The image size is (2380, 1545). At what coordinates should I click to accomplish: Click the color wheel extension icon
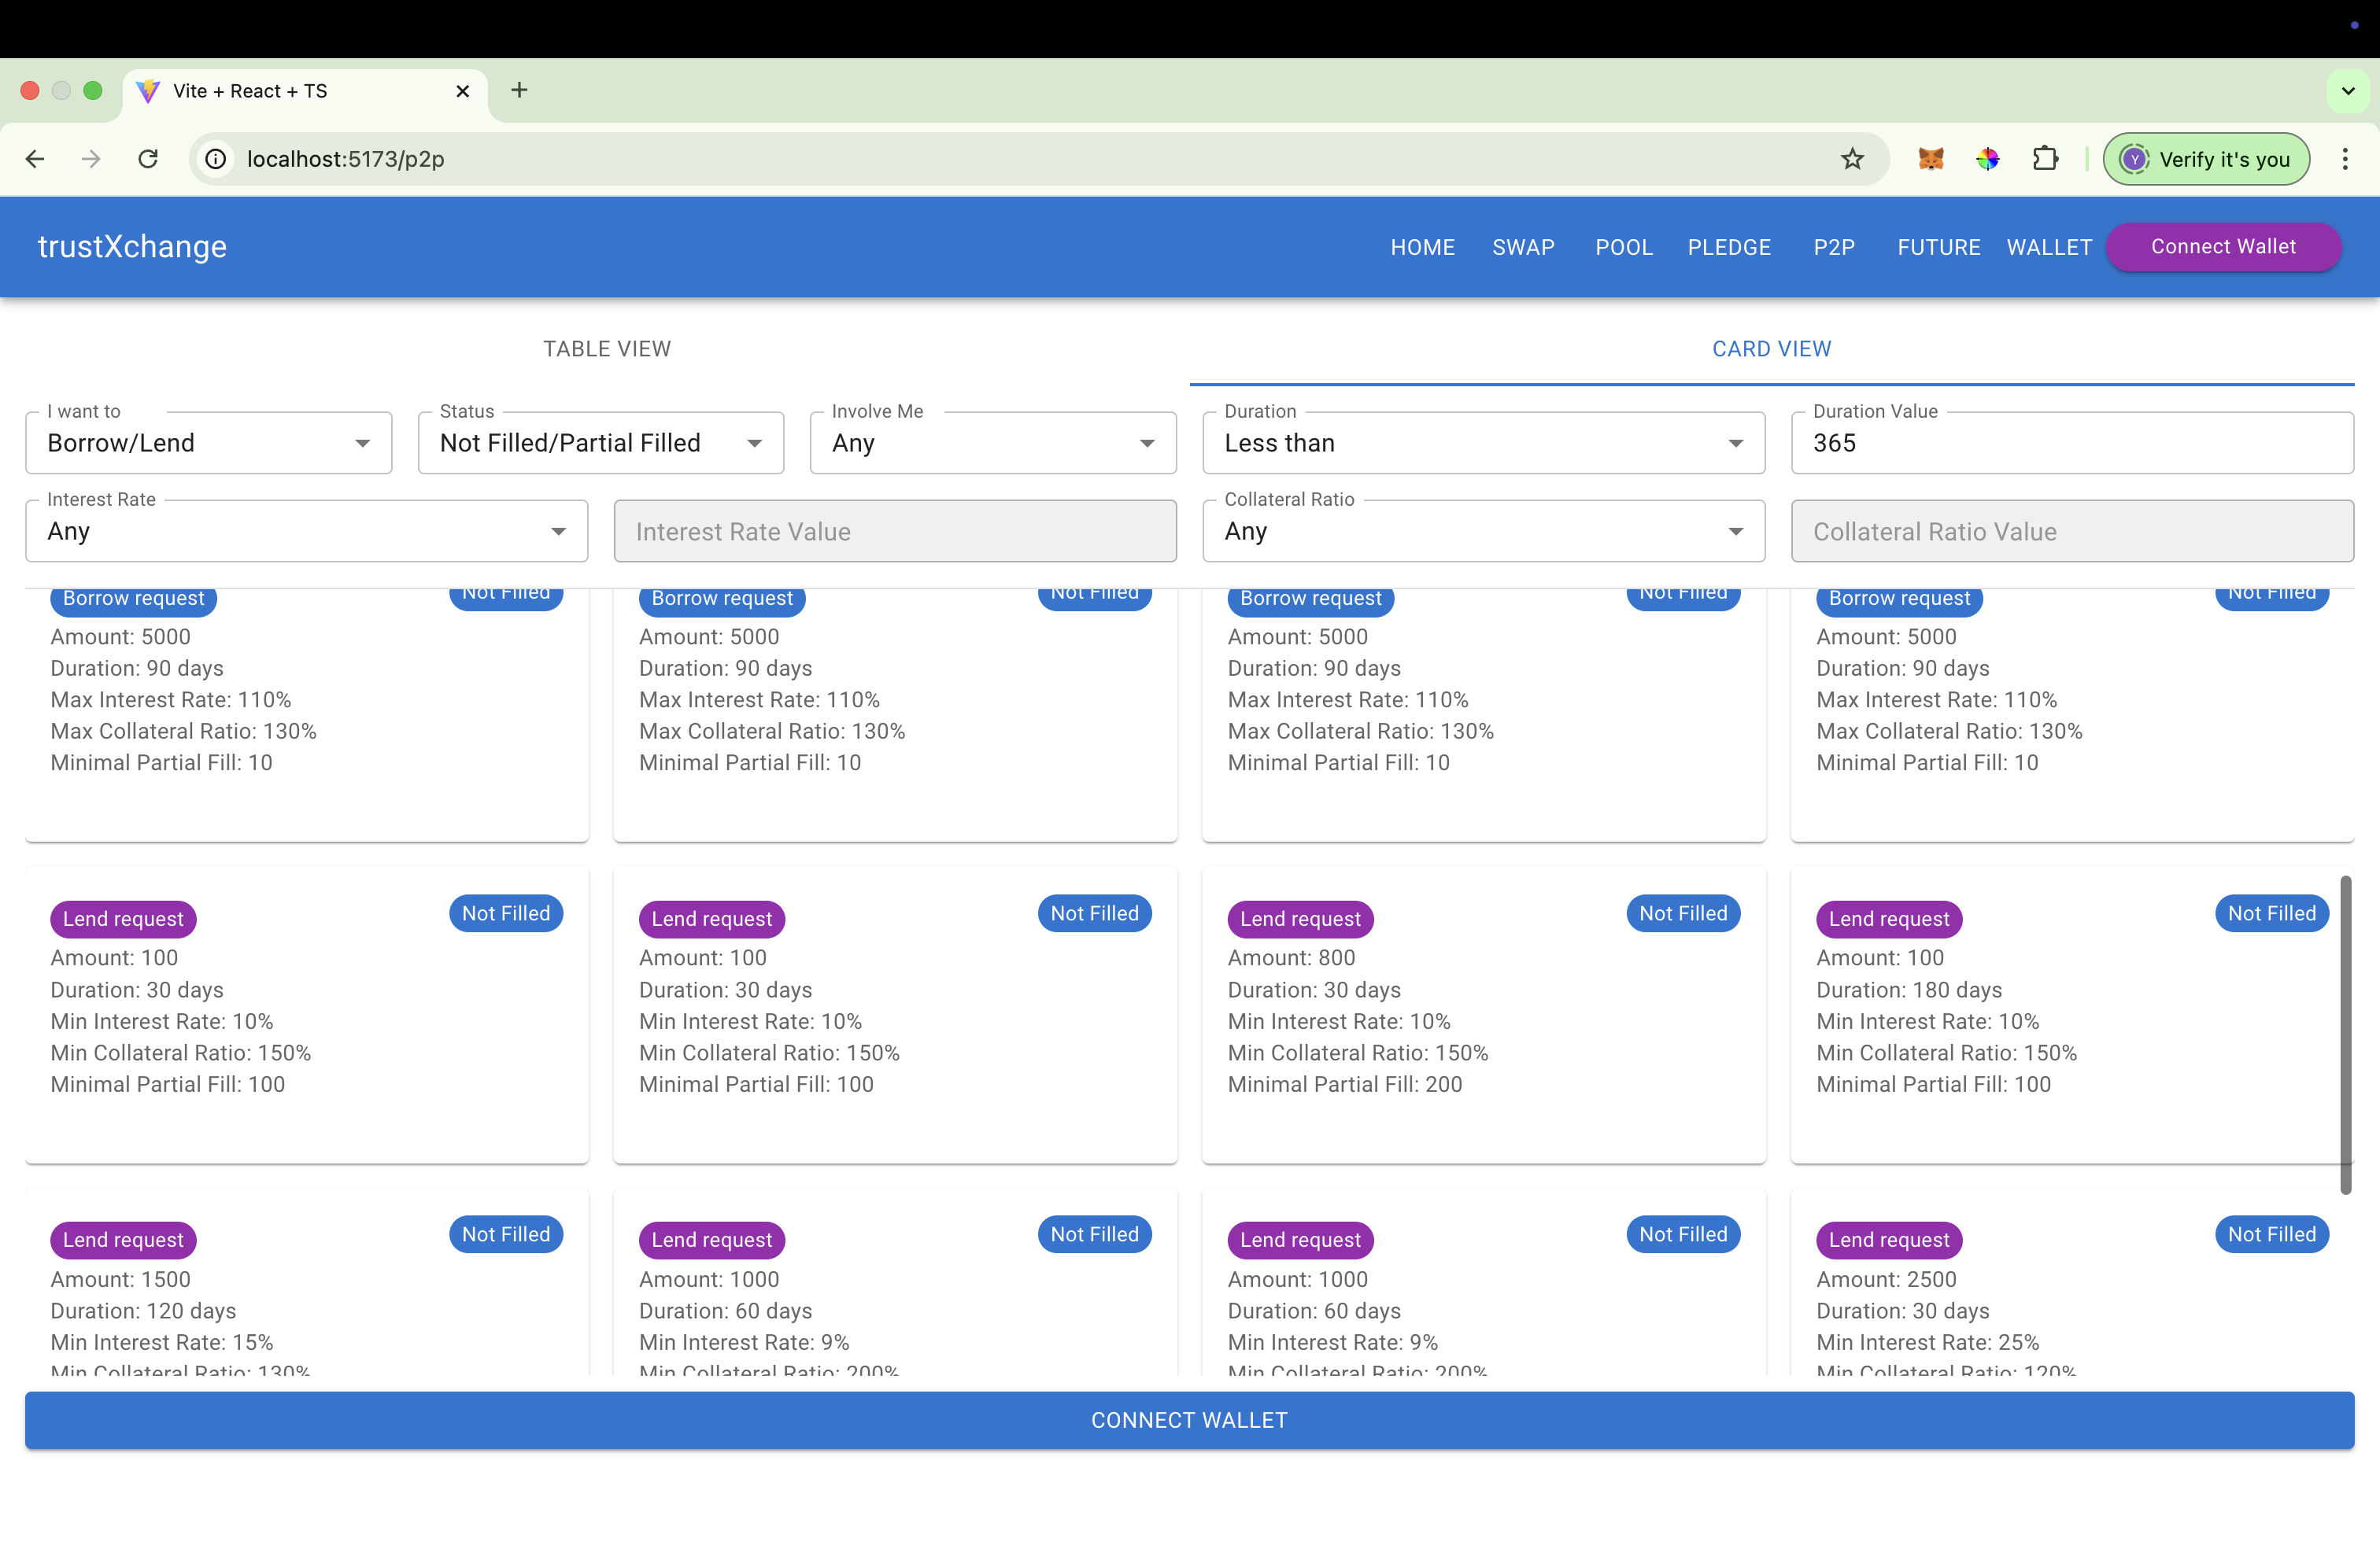1987,159
